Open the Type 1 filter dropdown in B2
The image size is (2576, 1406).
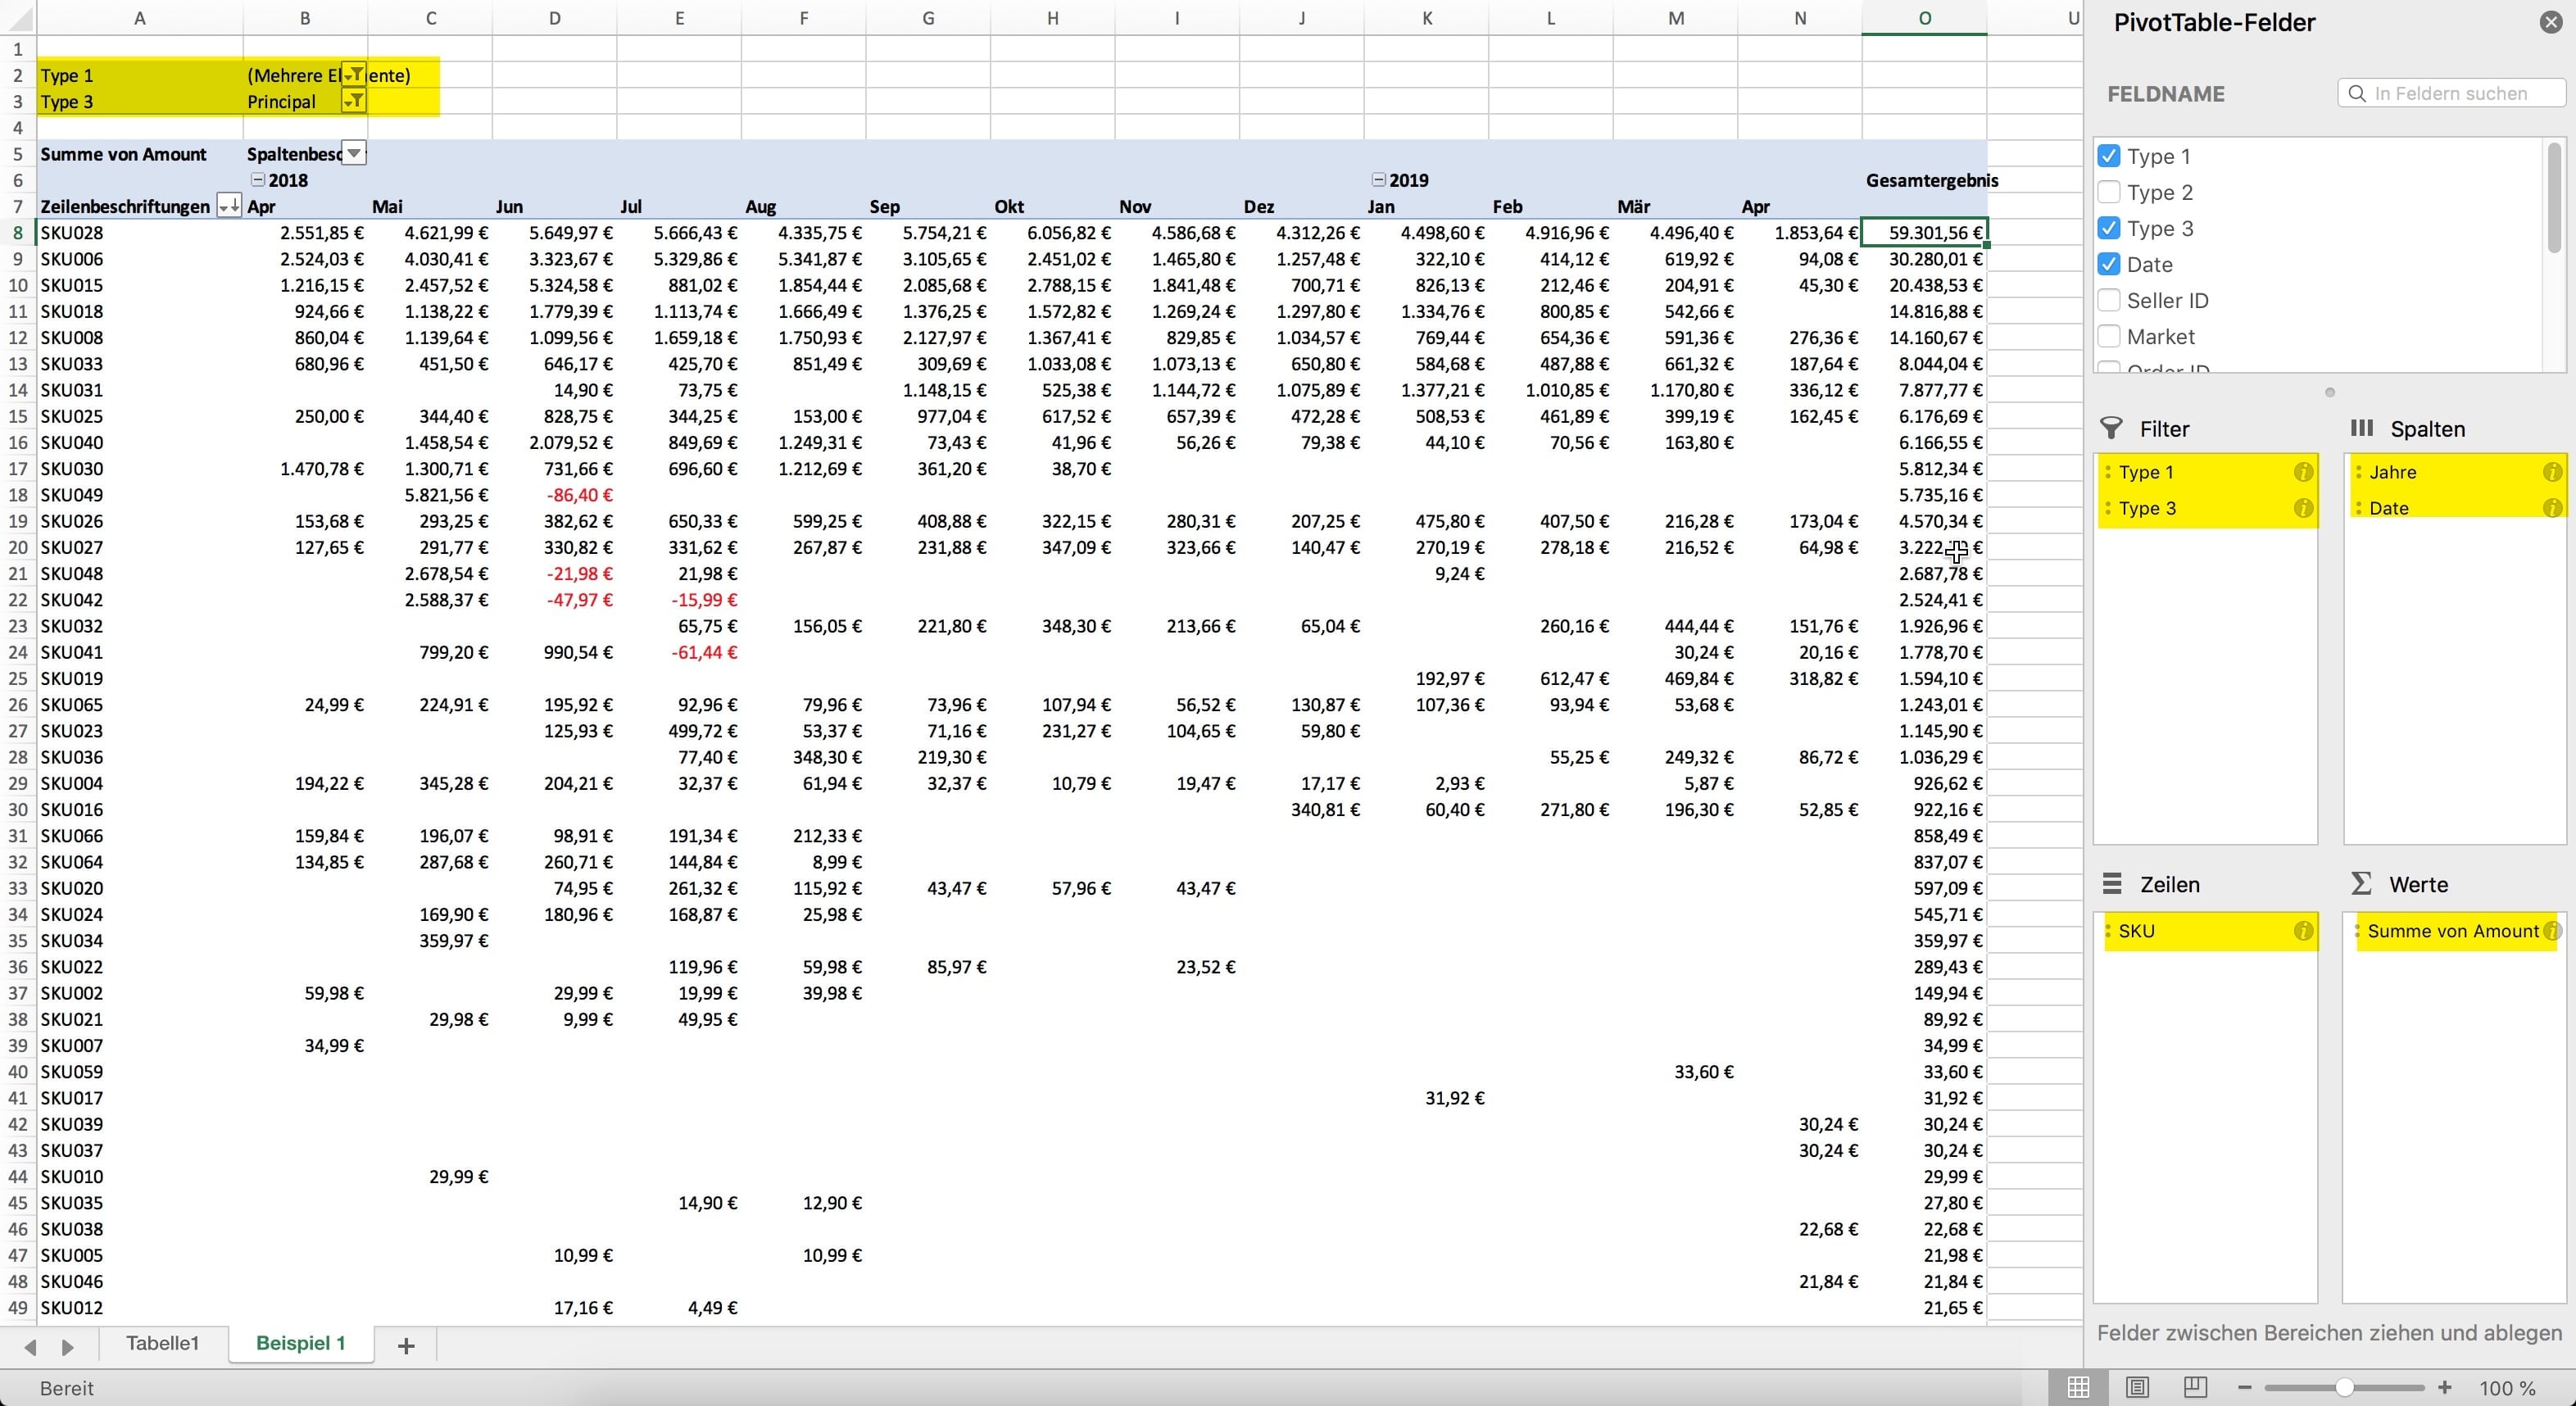pyautogui.click(x=354, y=75)
